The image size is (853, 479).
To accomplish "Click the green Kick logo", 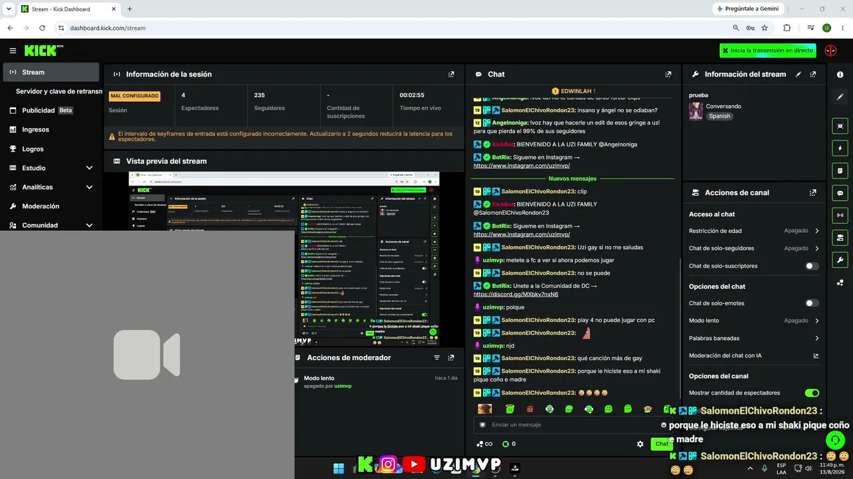I will pos(41,51).
